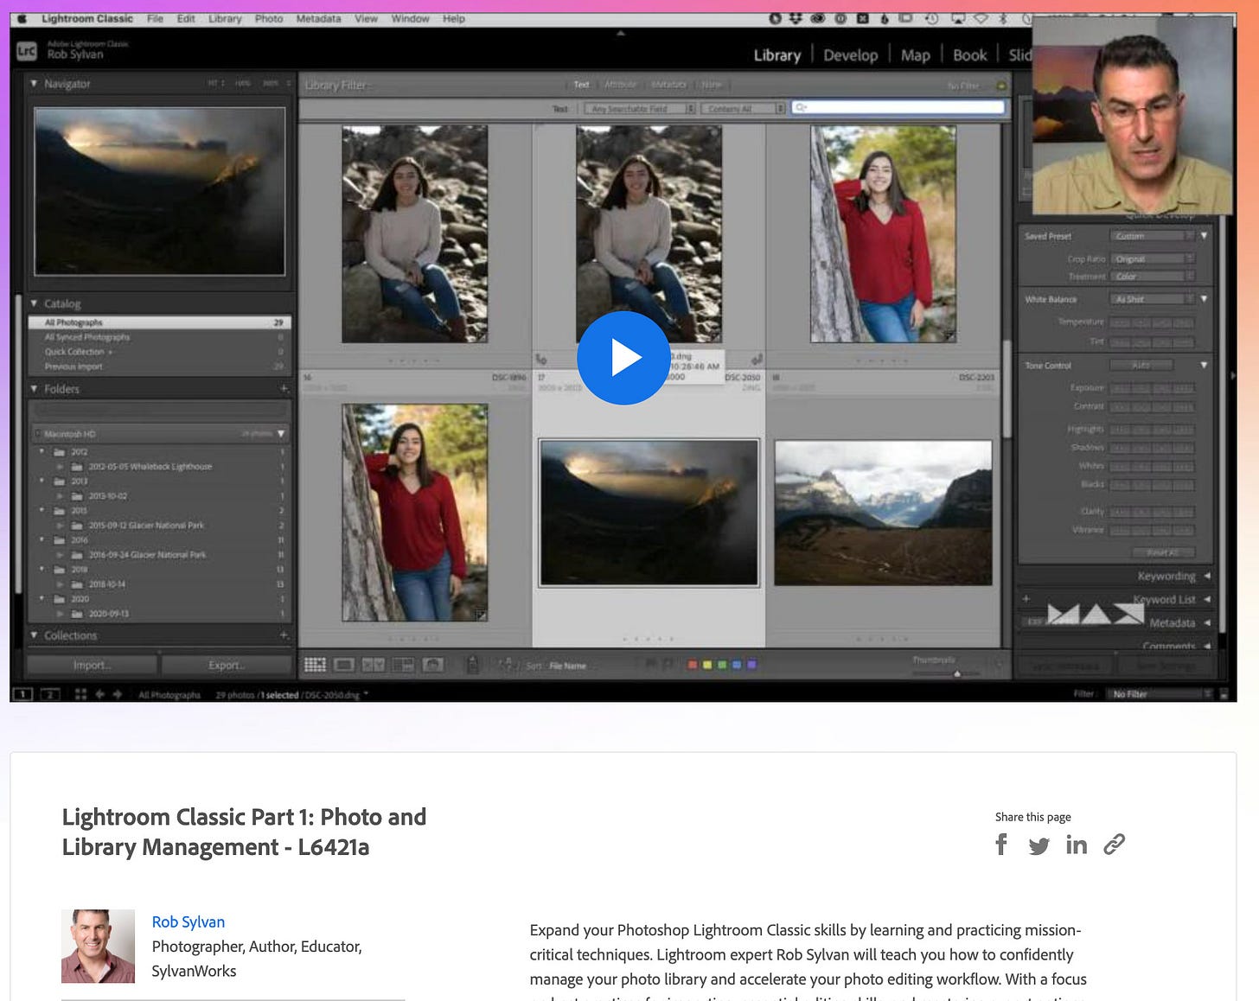Viewport: 1259px width, 1001px height.
Task: Switch to the Book module
Action: [x=969, y=55]
